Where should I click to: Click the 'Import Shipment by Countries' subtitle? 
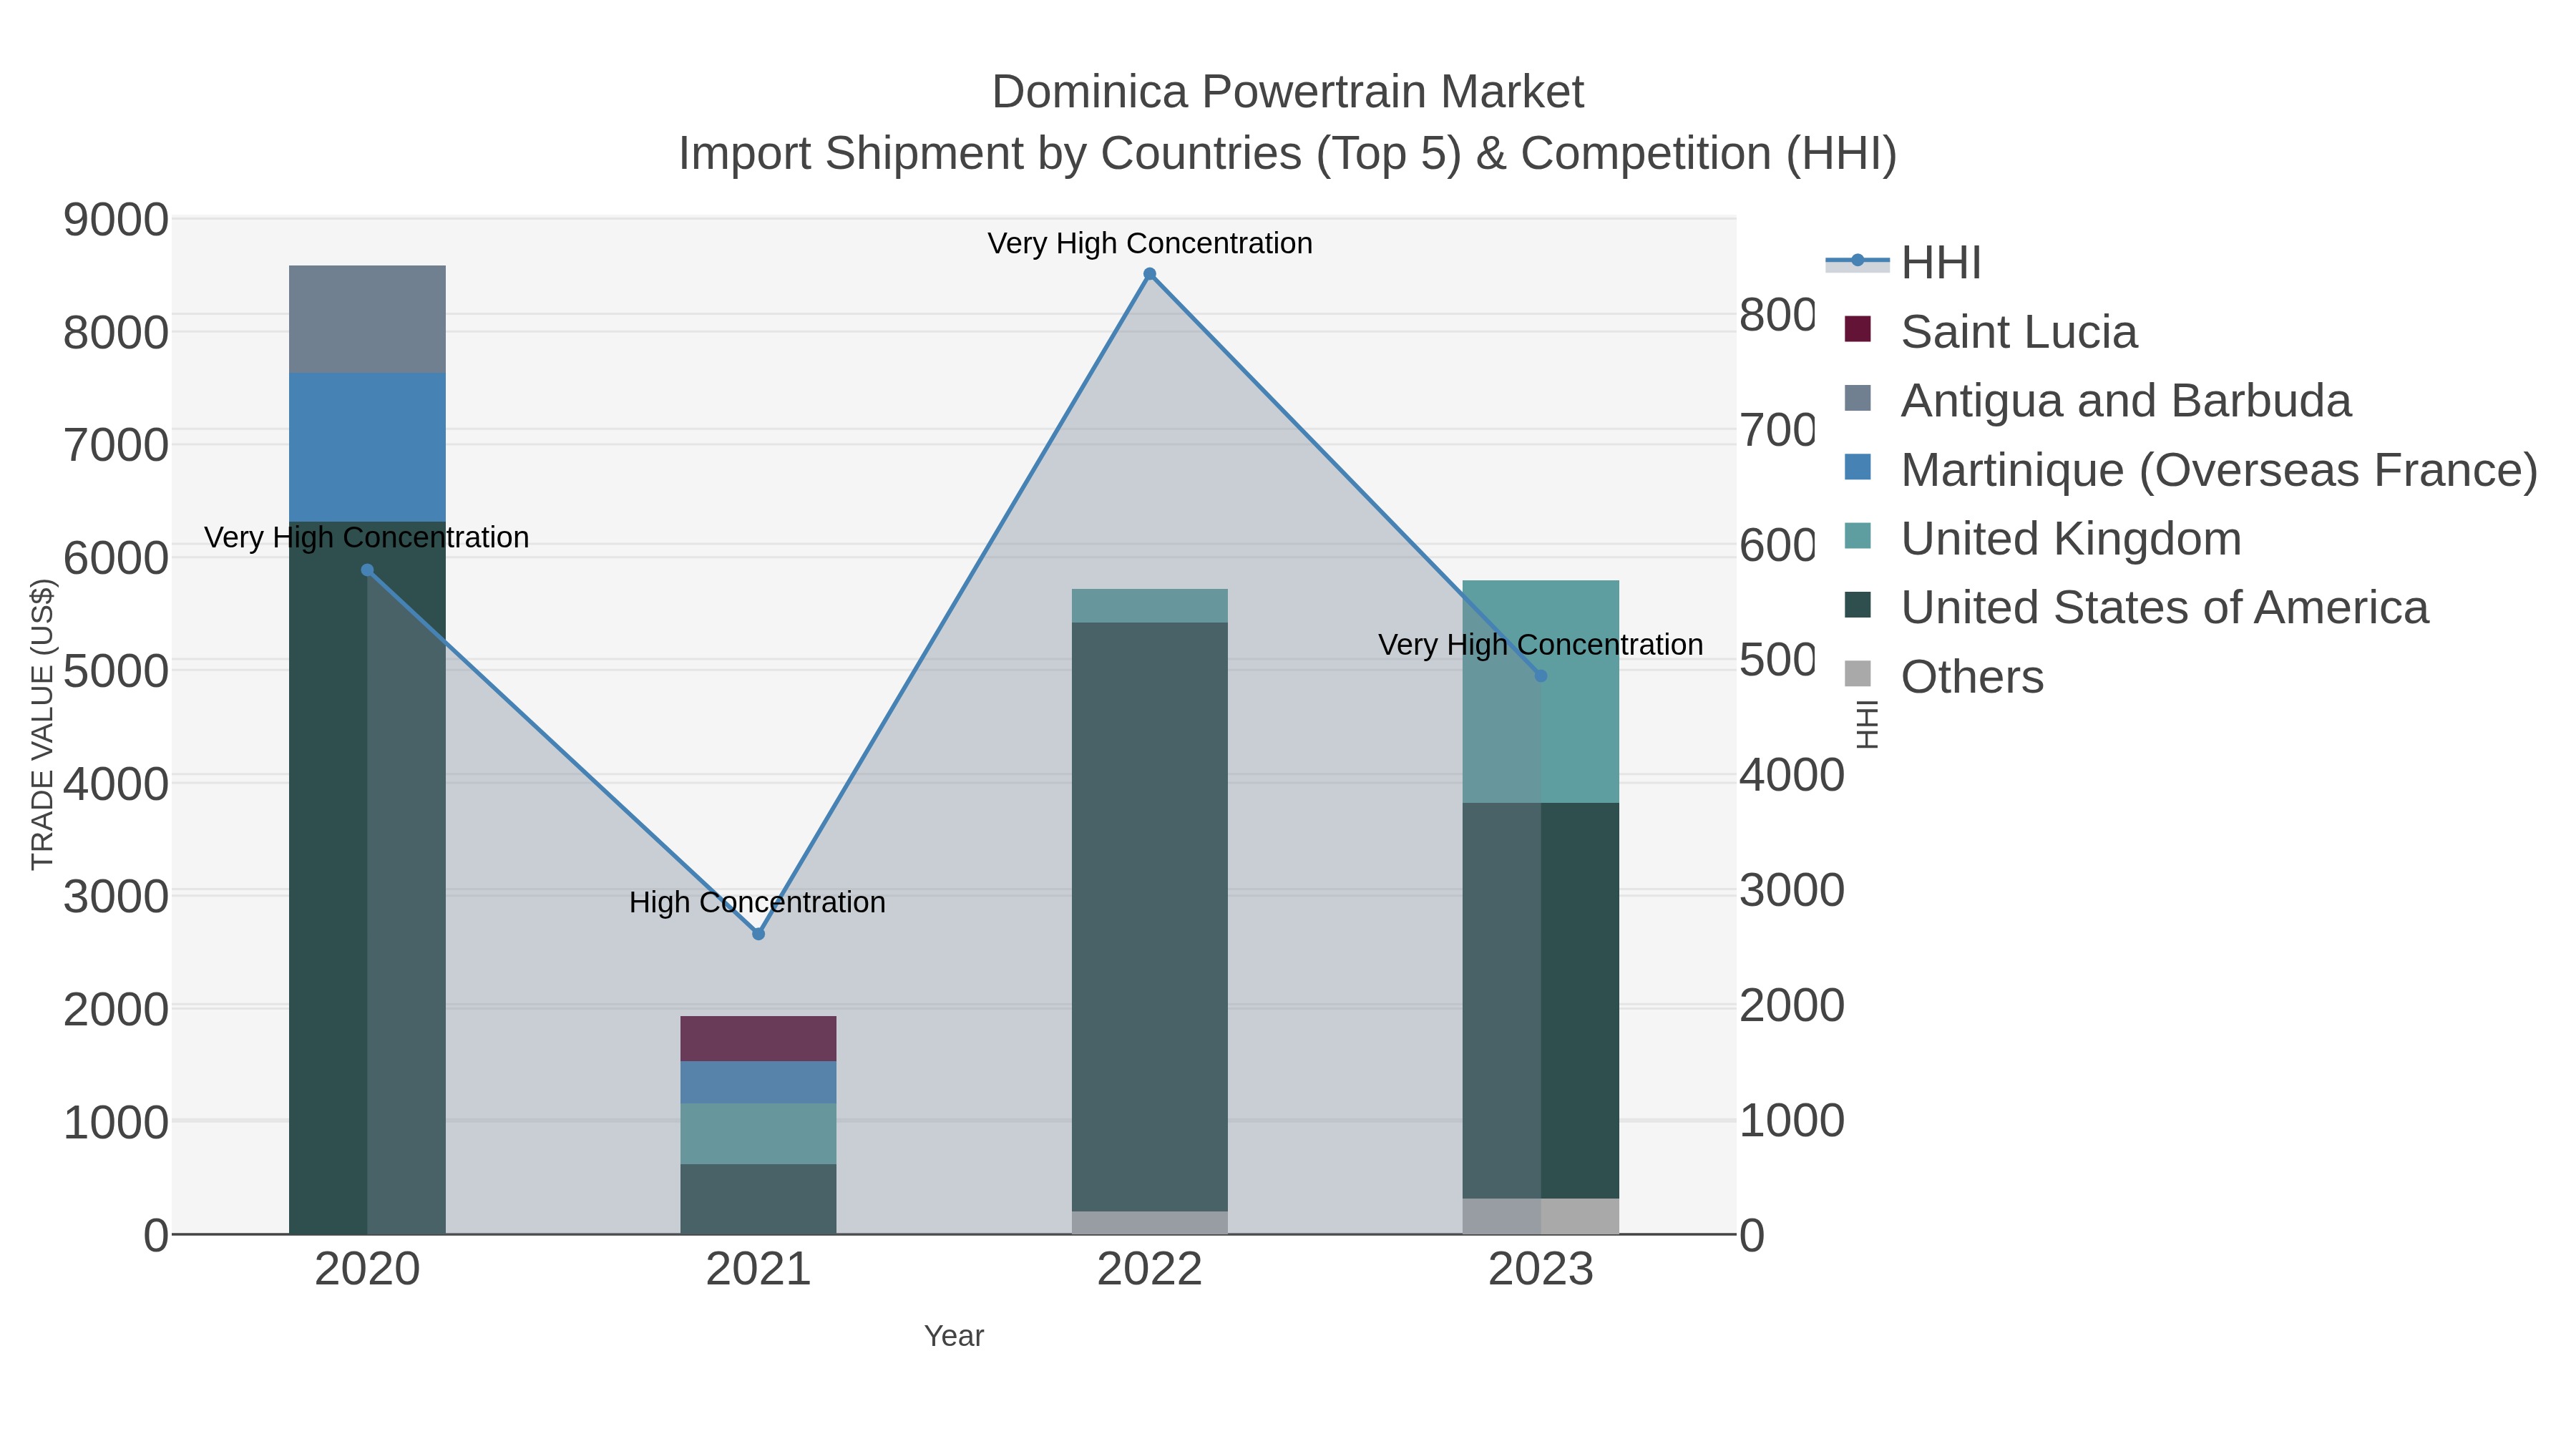1288,154
